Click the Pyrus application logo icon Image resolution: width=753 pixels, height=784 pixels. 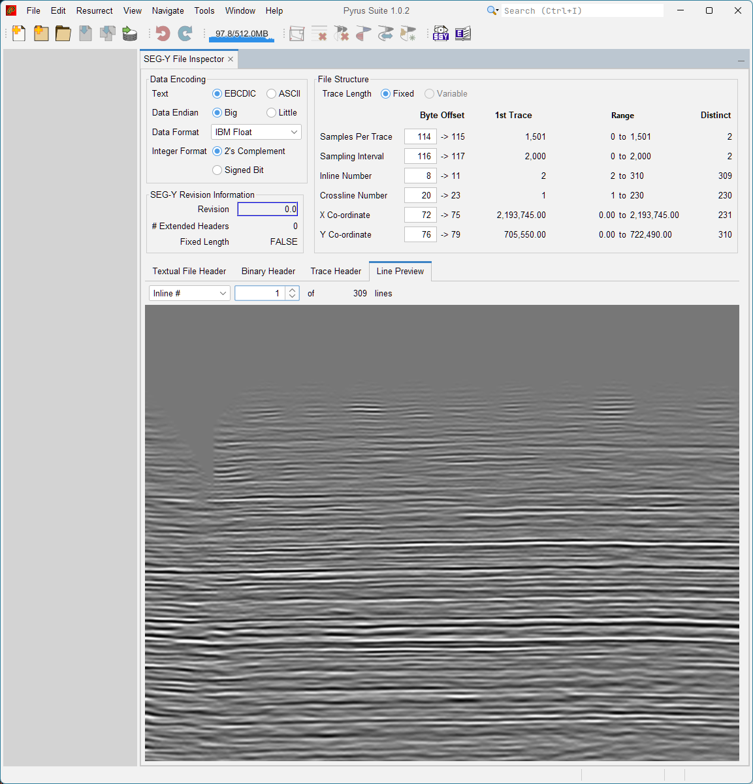[11, 10]
